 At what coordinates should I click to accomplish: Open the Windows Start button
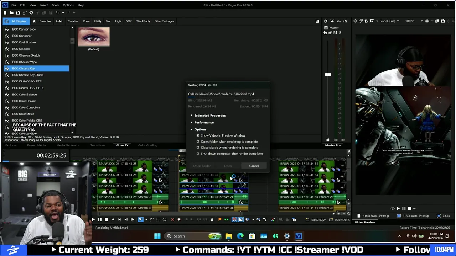click(157, 236)
